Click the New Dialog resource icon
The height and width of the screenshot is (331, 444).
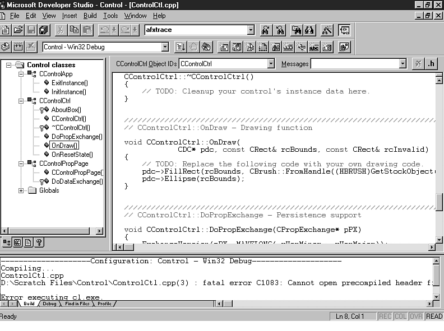tap(224, 47)
